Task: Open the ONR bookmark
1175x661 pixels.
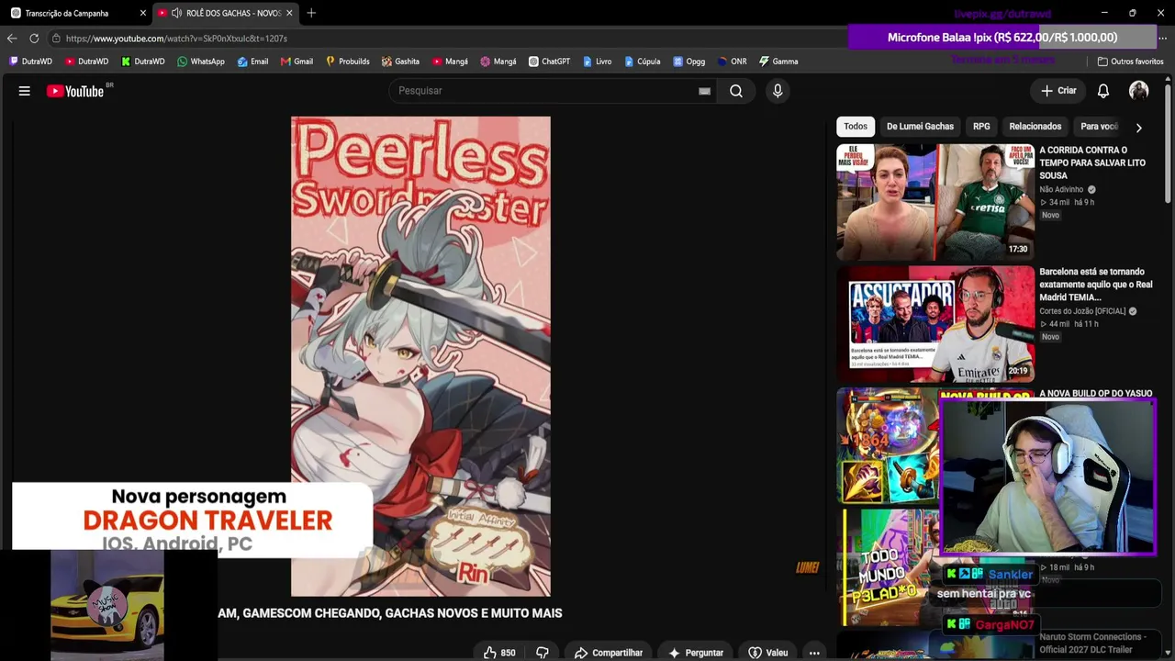Action: click(732, 62)
